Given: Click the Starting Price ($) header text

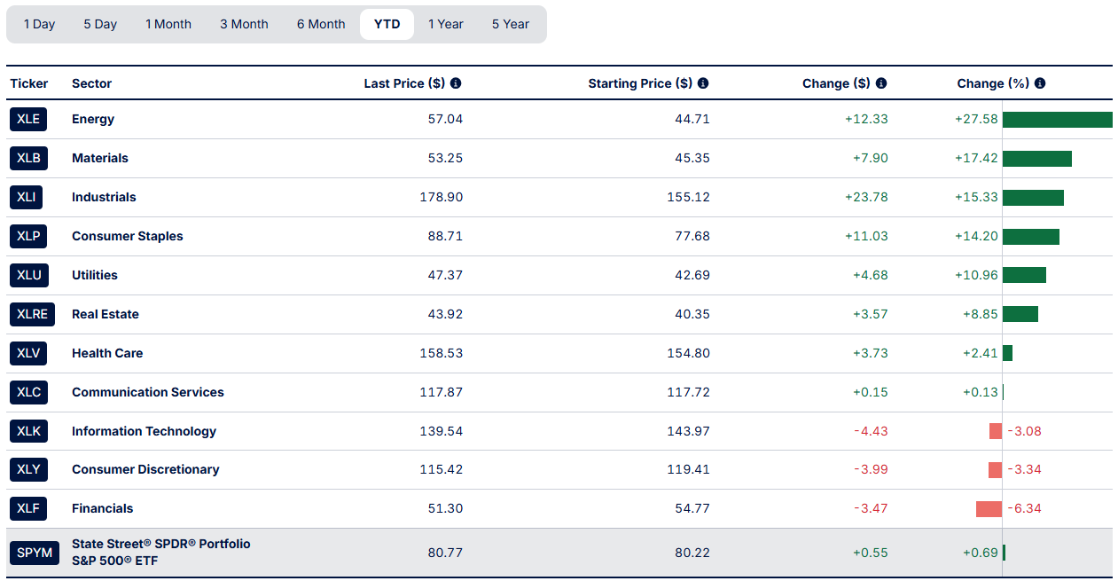Looking at the screenshot, I should click(641, 83).
